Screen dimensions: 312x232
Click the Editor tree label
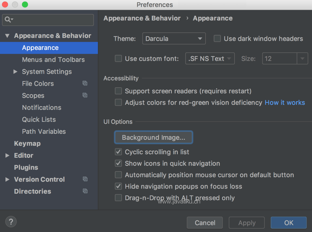24,155
